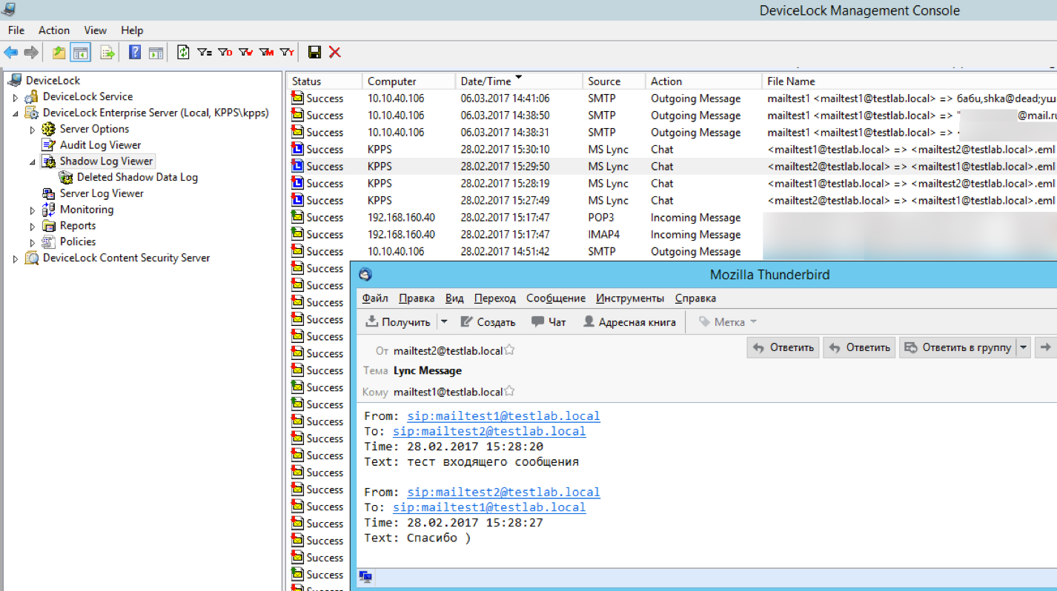
Task: Open Адресная книга in Thunderbird toolbar
Action: [x=629, y=322]
